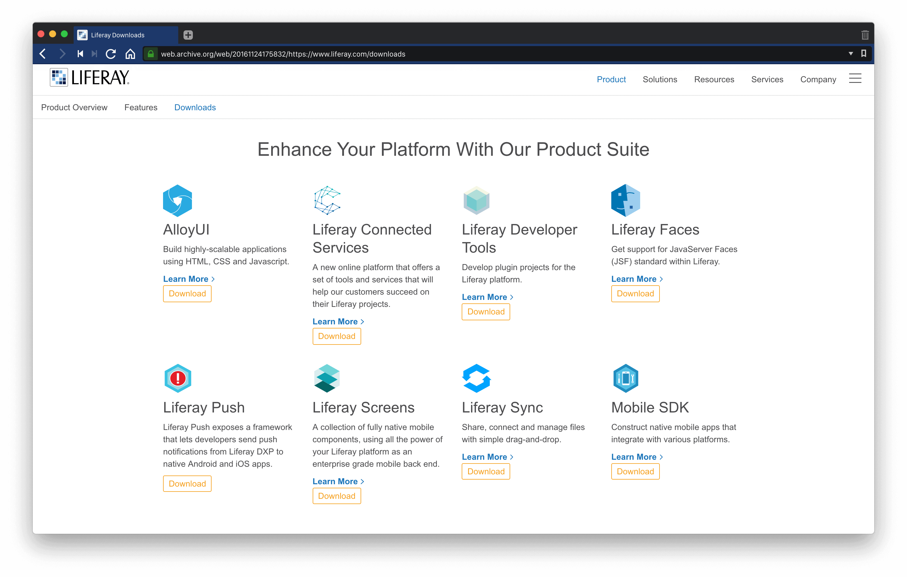The width and height of the screenshot is (907, 577).
Task: Click the Liferay Faces icon
Action: click(625, 200)
